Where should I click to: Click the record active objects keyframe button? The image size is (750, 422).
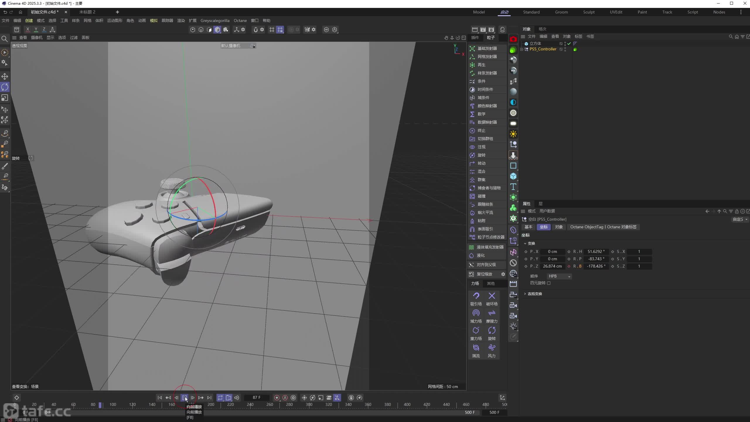tap(277, 398)
